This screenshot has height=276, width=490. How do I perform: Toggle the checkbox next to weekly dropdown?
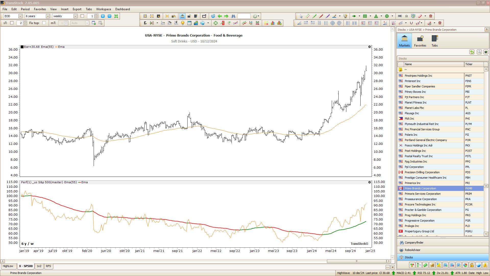tap(82, 16)
